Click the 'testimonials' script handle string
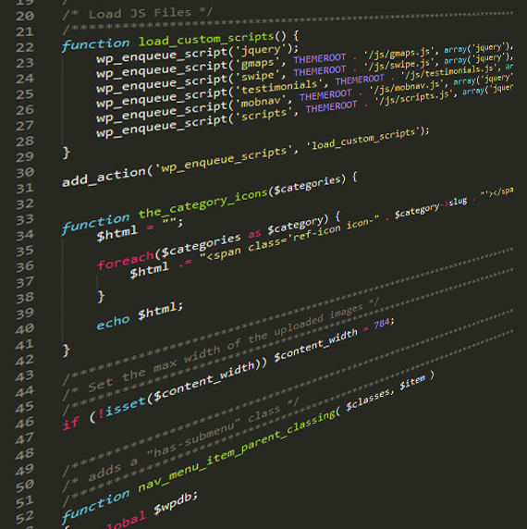 click(279, 87)
